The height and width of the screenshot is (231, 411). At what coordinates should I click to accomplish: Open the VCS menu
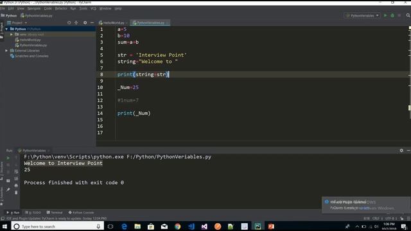pos(93,8)
